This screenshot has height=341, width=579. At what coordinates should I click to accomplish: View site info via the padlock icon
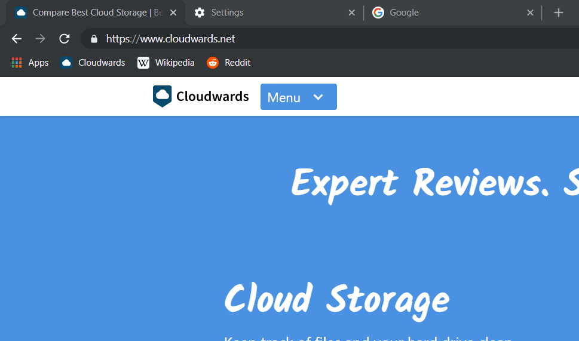94,39
